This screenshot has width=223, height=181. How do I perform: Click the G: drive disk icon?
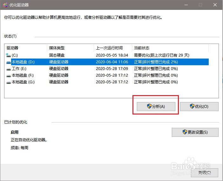(9, 82)
